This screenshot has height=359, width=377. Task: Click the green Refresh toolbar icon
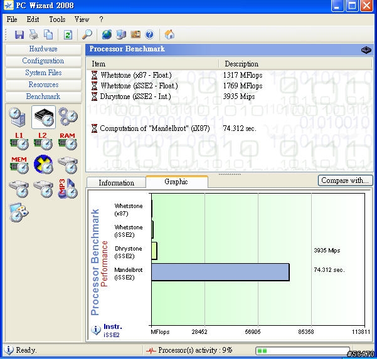click(68, 35)
